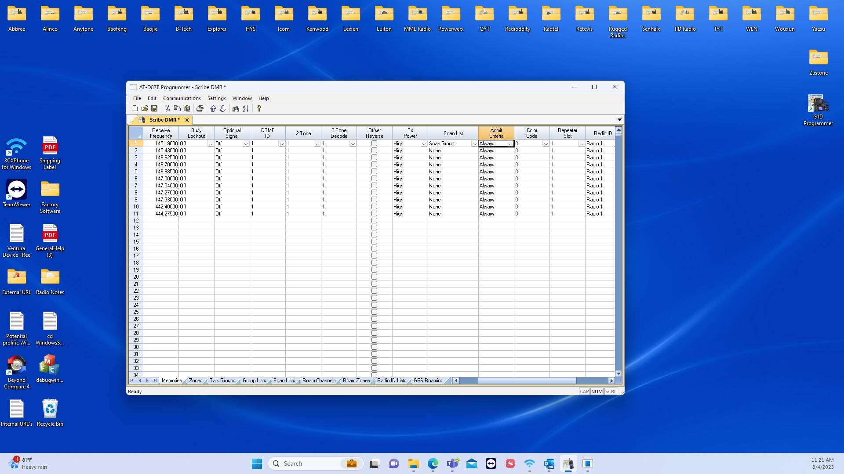
Task: Switch to the Talk Groups sheet tab
Action: (222, 381)
